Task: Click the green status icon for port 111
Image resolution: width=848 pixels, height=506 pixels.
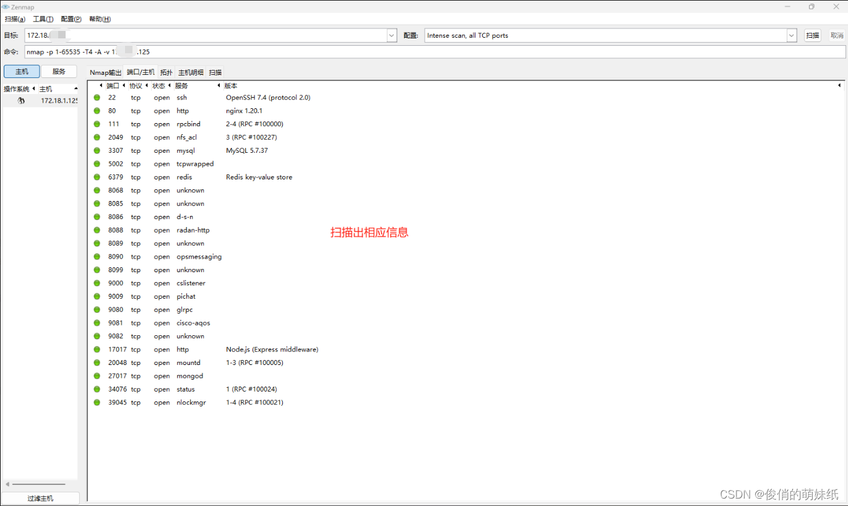Action: coord(97,124)
